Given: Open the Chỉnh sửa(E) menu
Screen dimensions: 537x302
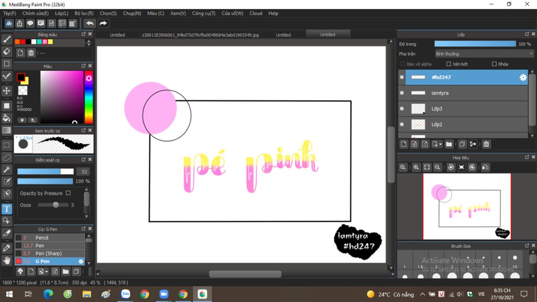Looking at the screenshot, I should (35, 13).
